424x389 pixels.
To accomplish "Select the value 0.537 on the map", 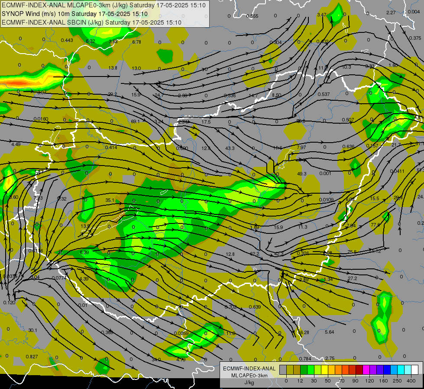I will click(324, 94).
